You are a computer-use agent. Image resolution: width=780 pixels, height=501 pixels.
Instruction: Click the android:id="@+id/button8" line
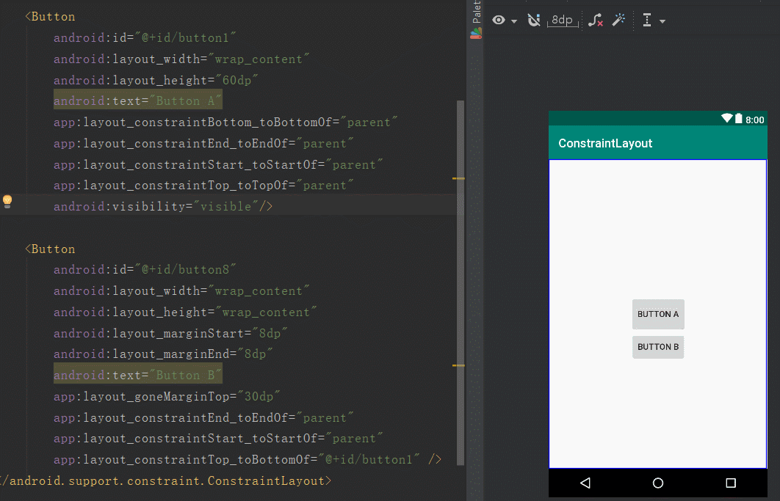tap(145, 269)
